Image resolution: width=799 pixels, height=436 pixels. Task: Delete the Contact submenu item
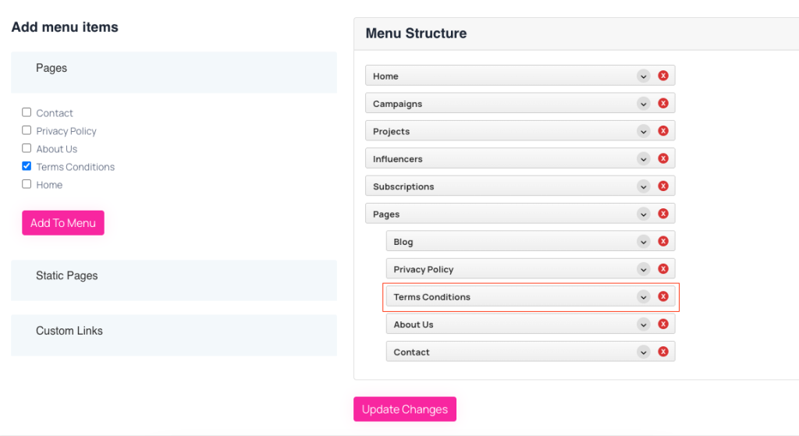(x=663, y=352)
